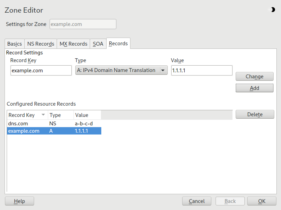This screenshot has width=281, height=210.
Task: Open the Help button
Action: [19, 201]
